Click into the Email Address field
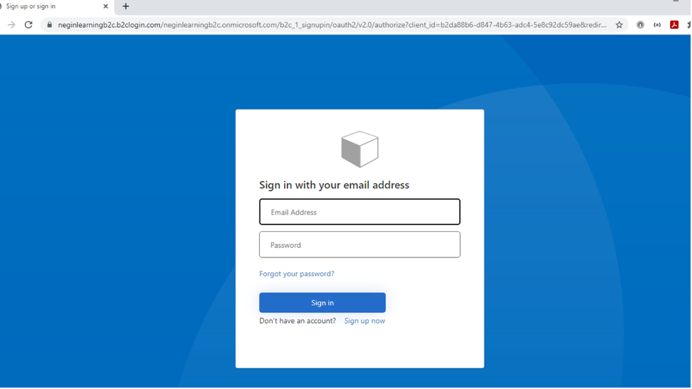The height and width of the screenshot is (389, 692). click(360, 212)
